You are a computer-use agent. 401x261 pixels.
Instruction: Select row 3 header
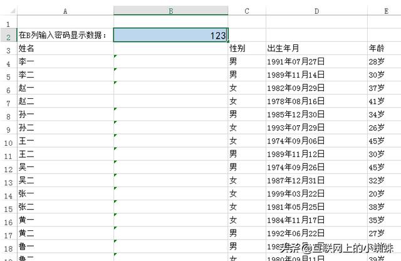point(8,49)
